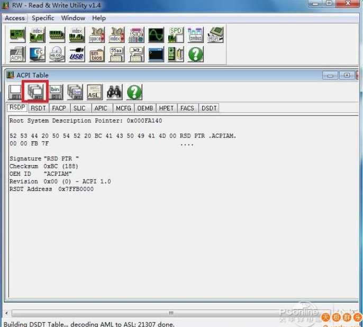Screen dimensions: 363x327
Task: Click the ACPI Table window title icon
Action: pyautogui.click(x=11, y=75)
